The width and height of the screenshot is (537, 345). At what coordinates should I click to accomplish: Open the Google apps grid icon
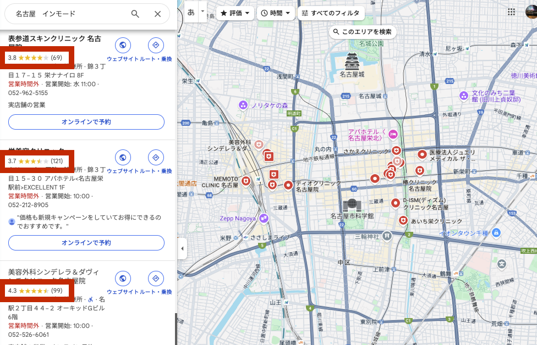coord(511,12)
